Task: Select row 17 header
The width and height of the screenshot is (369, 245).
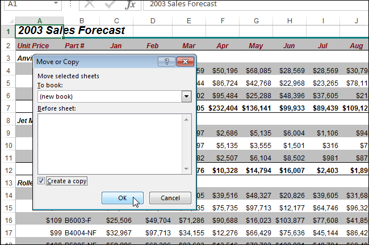Action: tap(9, 233)
